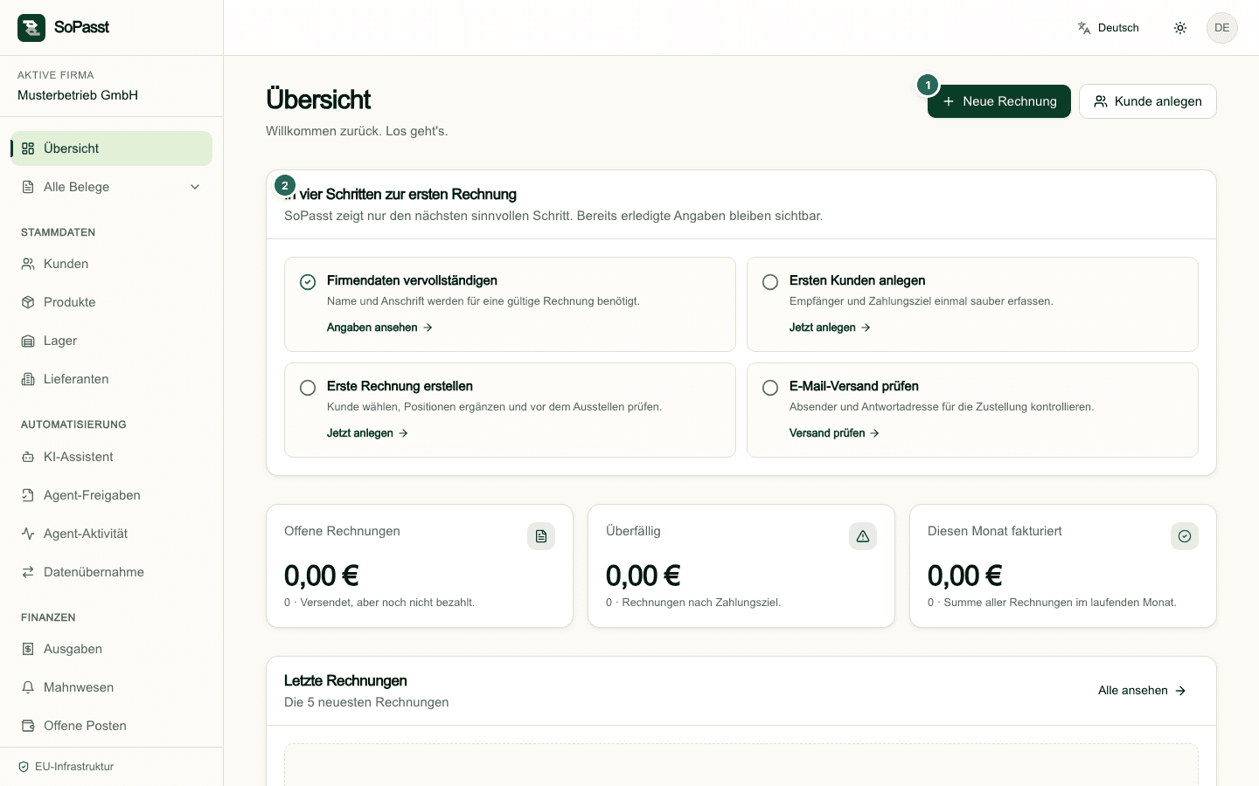1259x786 pixels.
Task: Click the Offene Rechnungen 0,00 € amount
Action: point(322,576)
